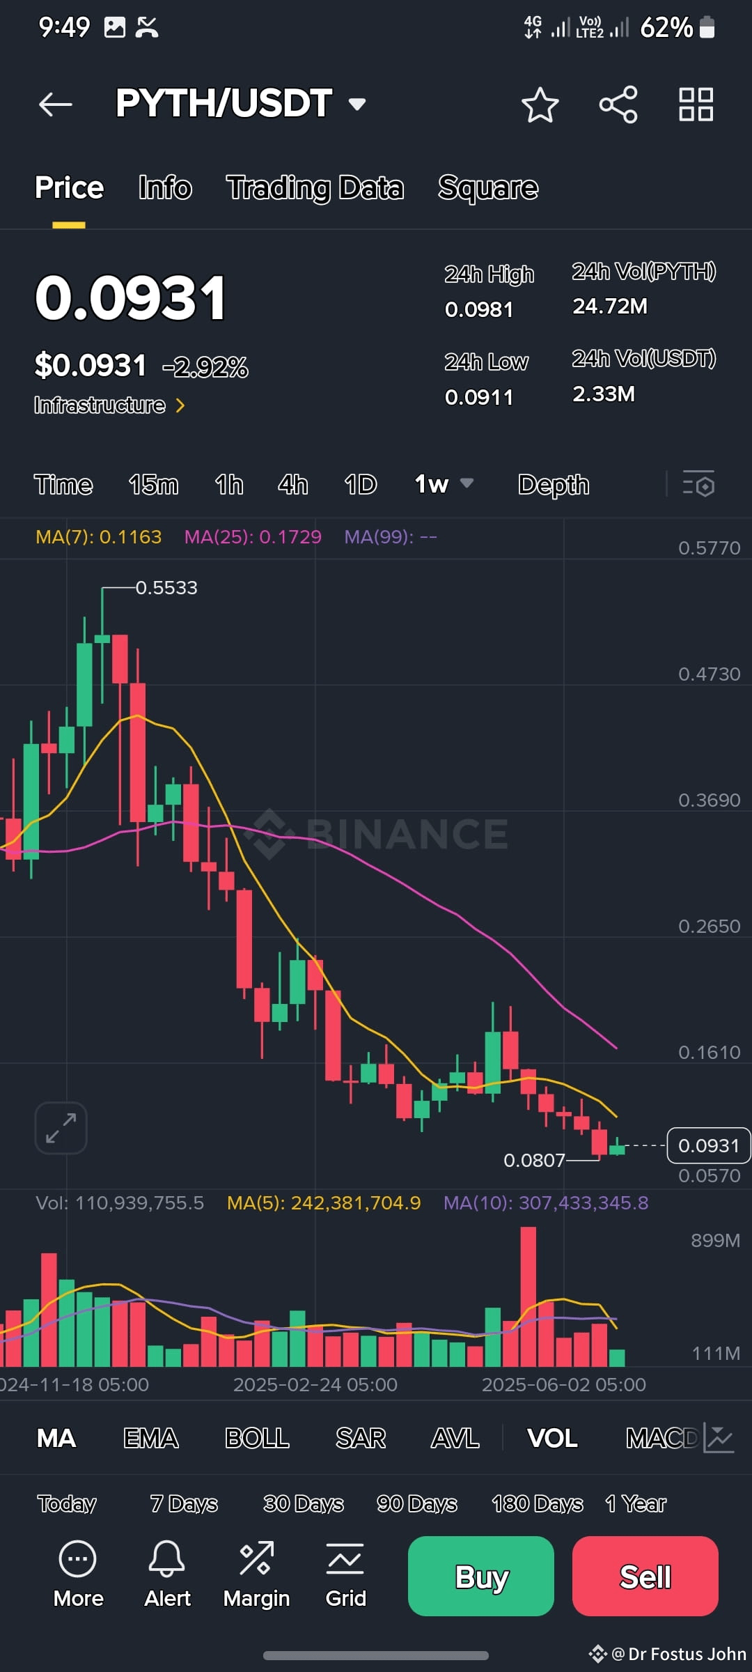Select the 90 Days performance range
The width and height of the screenshot is (752, 1672).
[x=417, y=1503]
